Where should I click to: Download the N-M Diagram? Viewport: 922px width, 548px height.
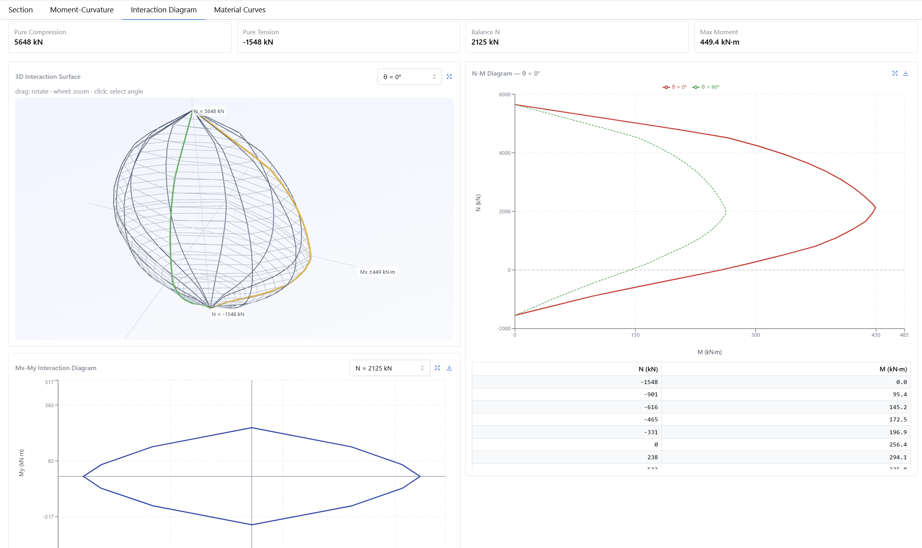[906, 73]
